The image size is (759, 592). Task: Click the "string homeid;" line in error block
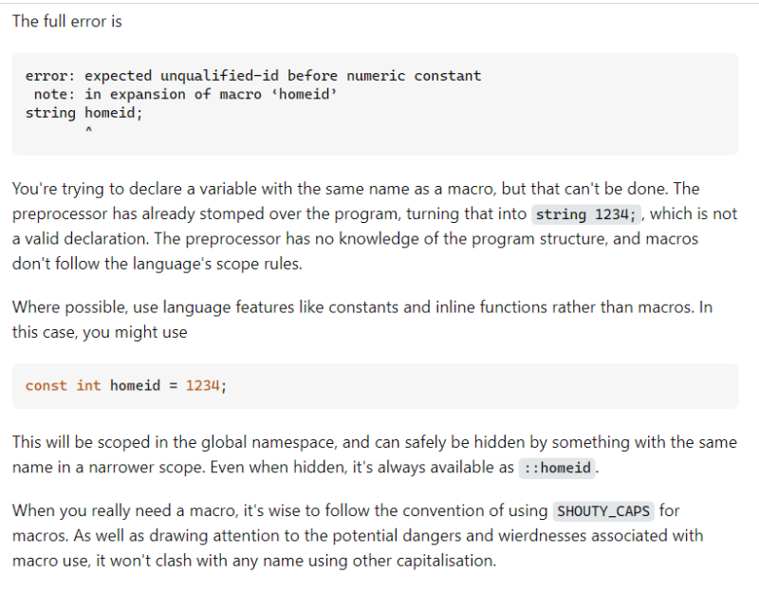83,113
